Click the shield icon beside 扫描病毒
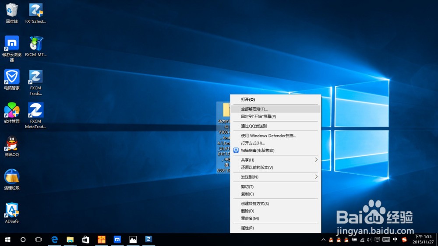The height and width of the screenshot is (246, 438). (x=236, y=150)
